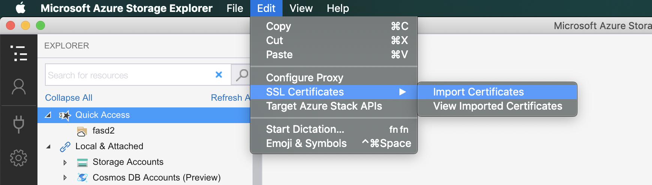Click the yellow minimize window button
Viewport: 652px width, 185px height.
pyautogui.click(x=25, y=25)
